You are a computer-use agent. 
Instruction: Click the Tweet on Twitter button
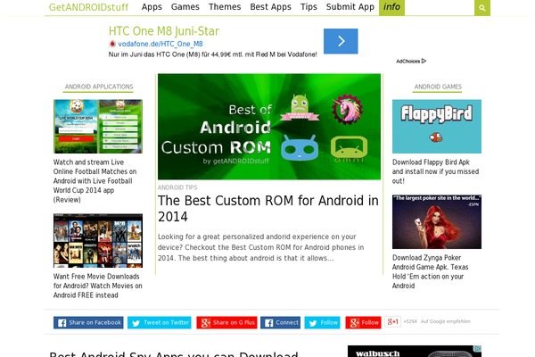point(160,322)
